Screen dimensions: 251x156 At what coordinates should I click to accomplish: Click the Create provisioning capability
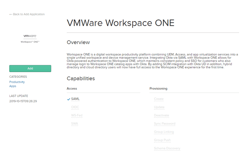coord(159,99)
